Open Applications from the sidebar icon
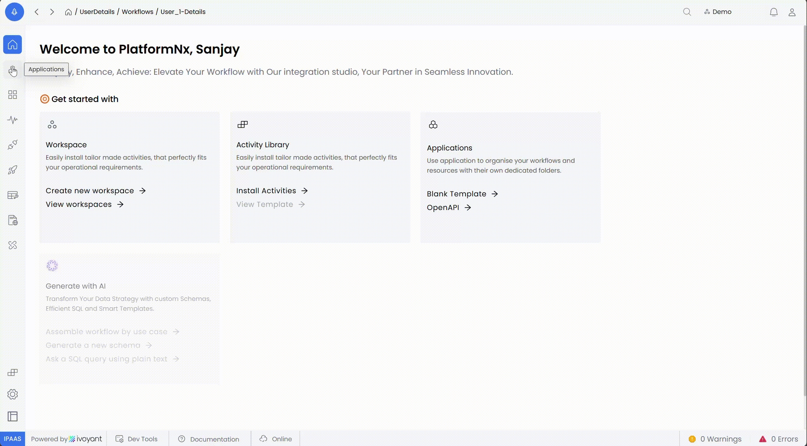Image resolution: width=807 pixels, height=446 pixels. [x=13, y=70]
